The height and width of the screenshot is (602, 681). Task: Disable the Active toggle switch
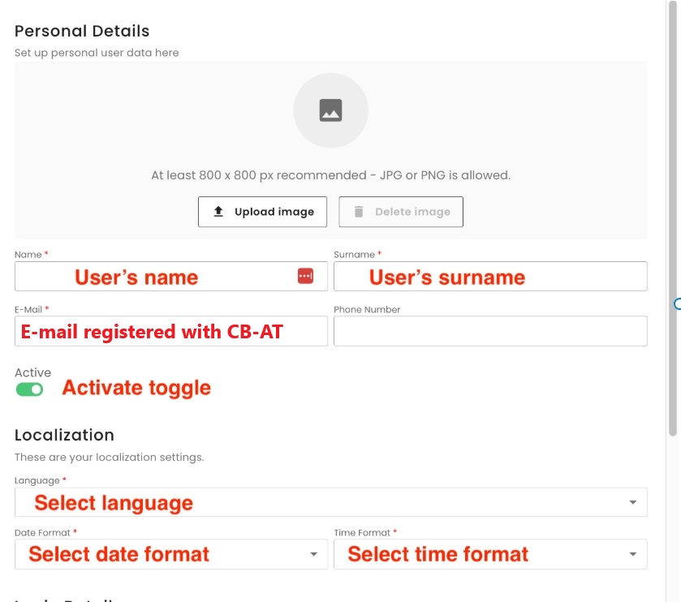coord(29,389)
